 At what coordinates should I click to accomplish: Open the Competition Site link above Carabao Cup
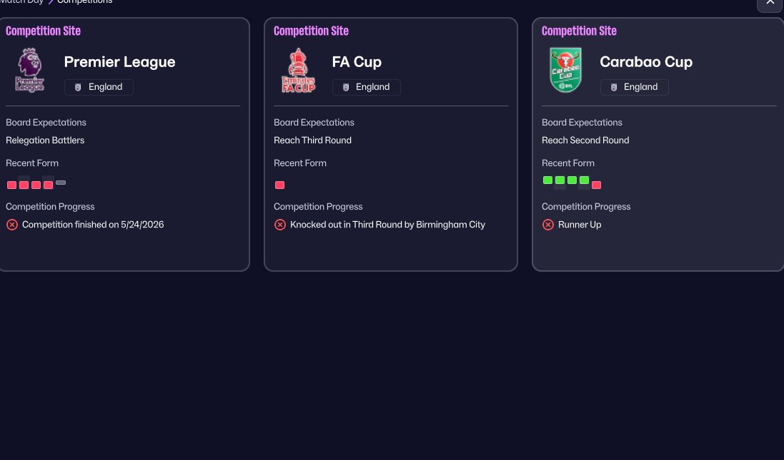(x=579, y=31)
